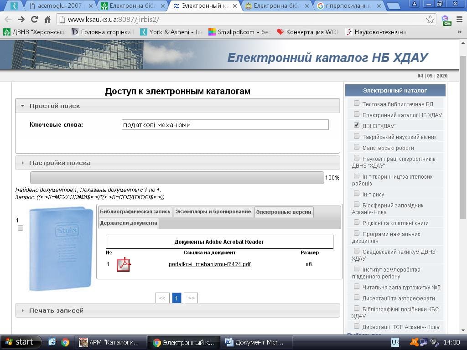Reload the page with the refresh icon
467x350 pixels.
click(34, 20)
